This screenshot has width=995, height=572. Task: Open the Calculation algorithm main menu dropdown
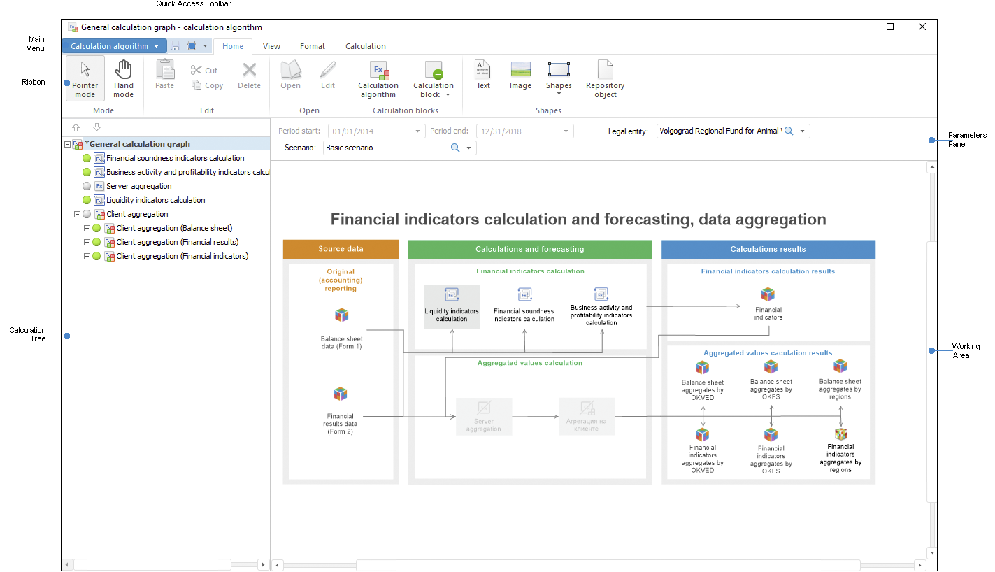114,46
